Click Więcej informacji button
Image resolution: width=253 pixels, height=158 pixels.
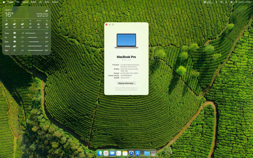(x=126, y=83)
